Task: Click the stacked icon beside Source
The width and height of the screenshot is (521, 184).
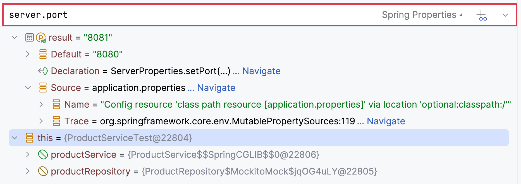Action: [43, 88]
